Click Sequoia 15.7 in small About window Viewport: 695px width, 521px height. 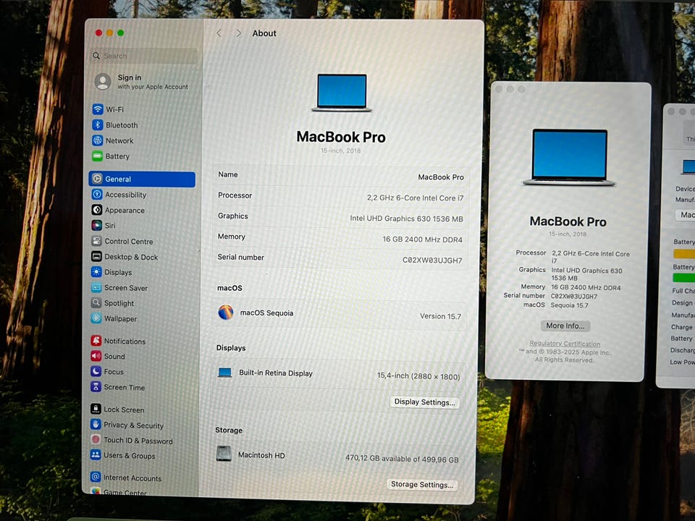pos(569,305)
